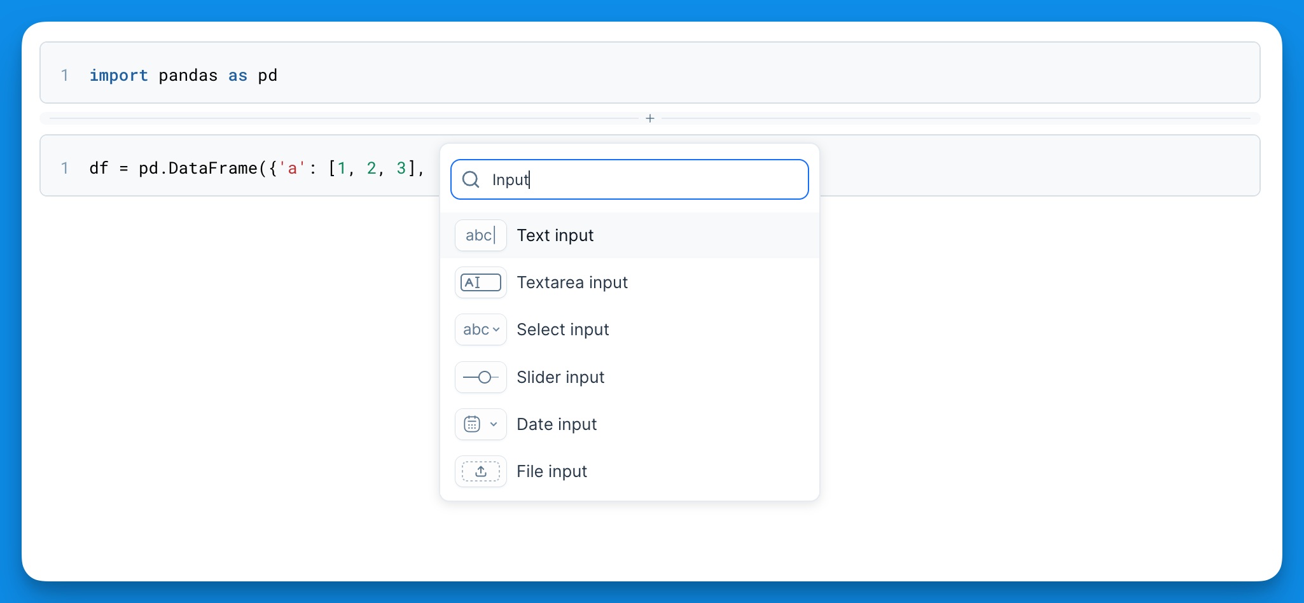Add a new cell with the plus button
1304x603 pixels.
[x=650, y=118]
